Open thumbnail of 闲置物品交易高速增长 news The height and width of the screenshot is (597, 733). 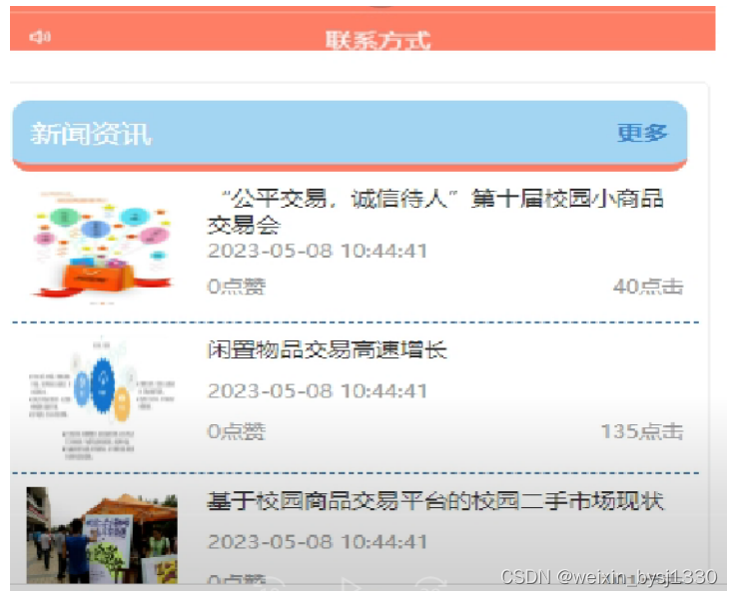(102, 398)
